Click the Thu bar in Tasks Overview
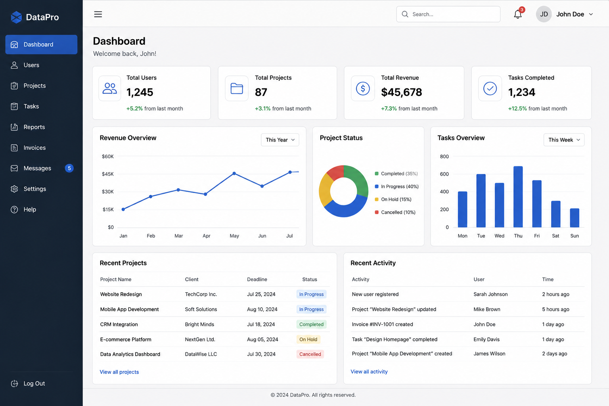 click(x=518, y=197)
